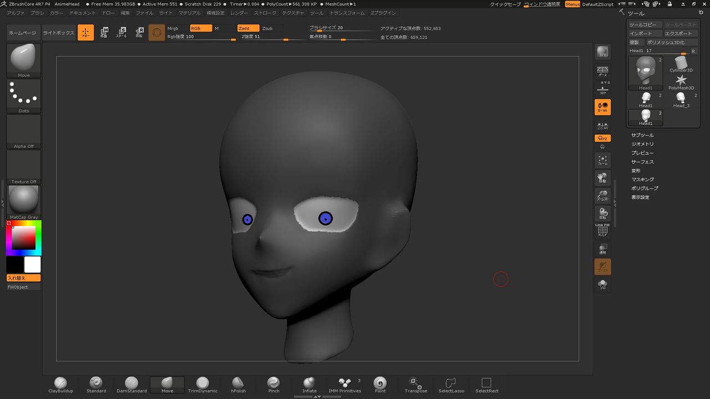
Task: Choose the Pinch brush from the tray
Action: point(273,383)
